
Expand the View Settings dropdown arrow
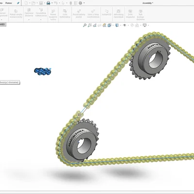148,25
